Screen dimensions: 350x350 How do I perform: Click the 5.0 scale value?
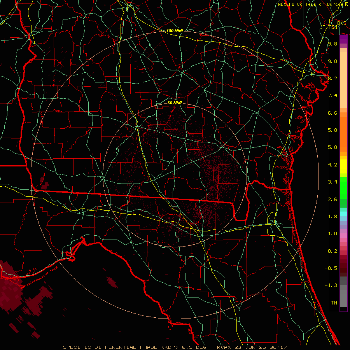click(332, 147)
